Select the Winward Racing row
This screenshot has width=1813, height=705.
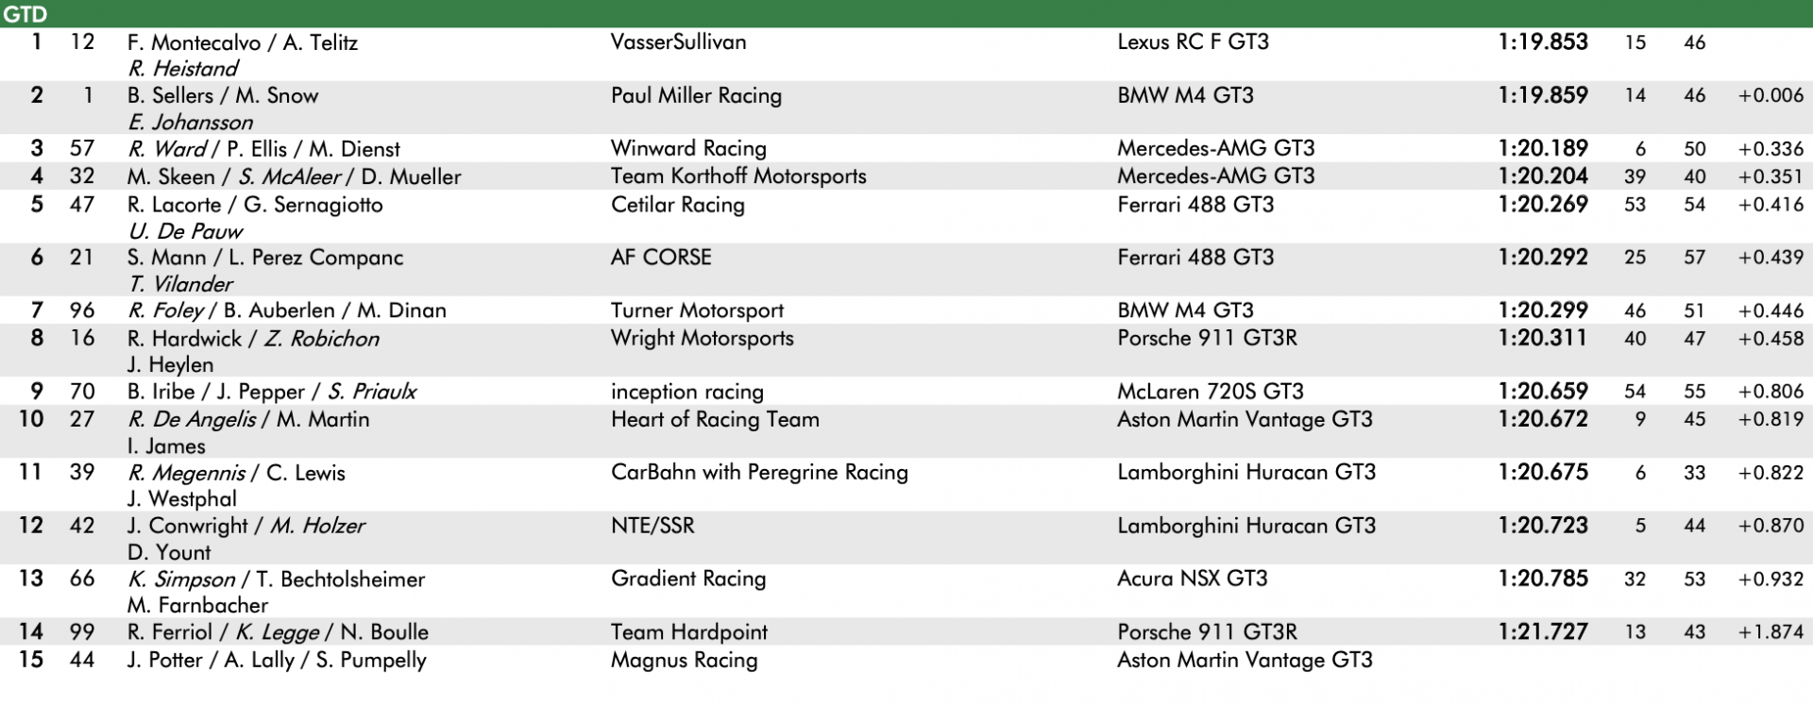click(x=906, y=148)
